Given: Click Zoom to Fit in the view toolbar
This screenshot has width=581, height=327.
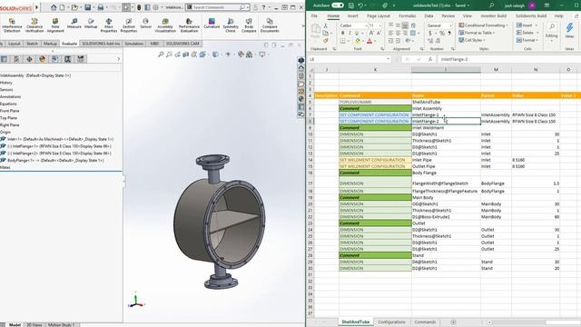Looking at the screenshot, I should (161, 54).
